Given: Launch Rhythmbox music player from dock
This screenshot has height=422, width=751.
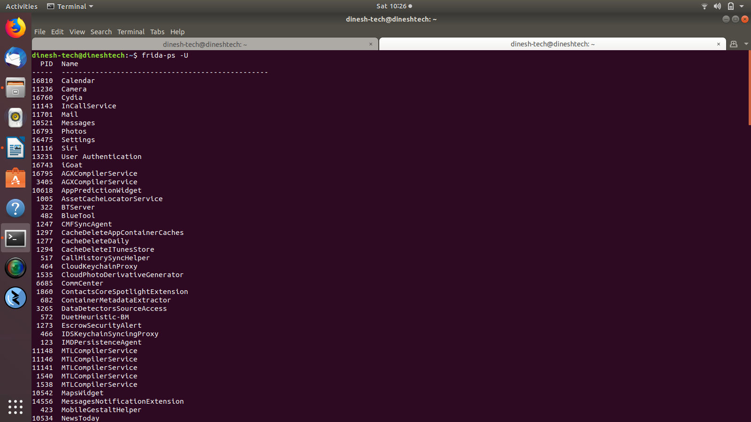Looking at the screenshot, I should coord(15,118).
